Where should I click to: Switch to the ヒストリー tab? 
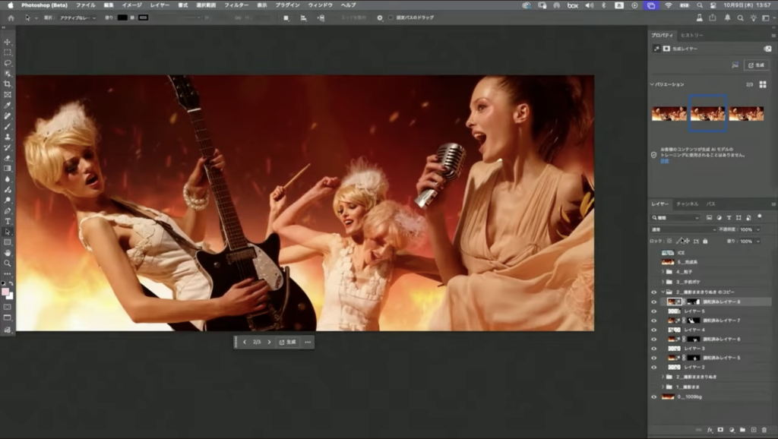[691, 35]
